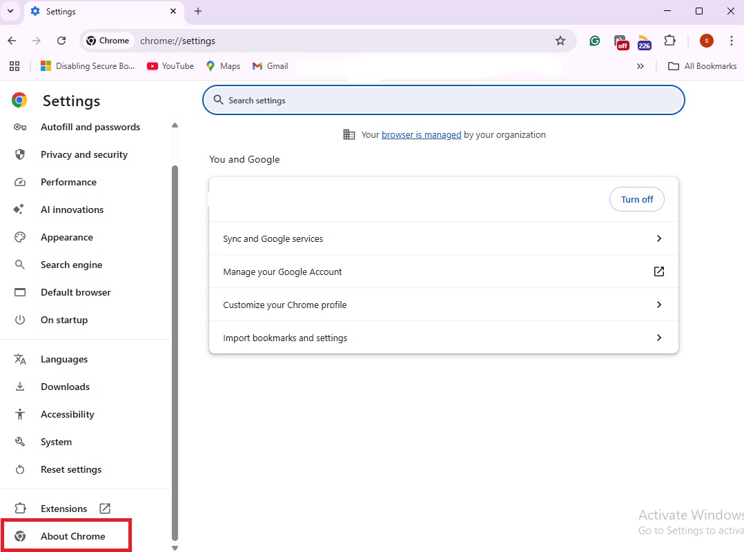Open the Gmail bookmark
The image size is (744, 552).
[x=270, y=66]
